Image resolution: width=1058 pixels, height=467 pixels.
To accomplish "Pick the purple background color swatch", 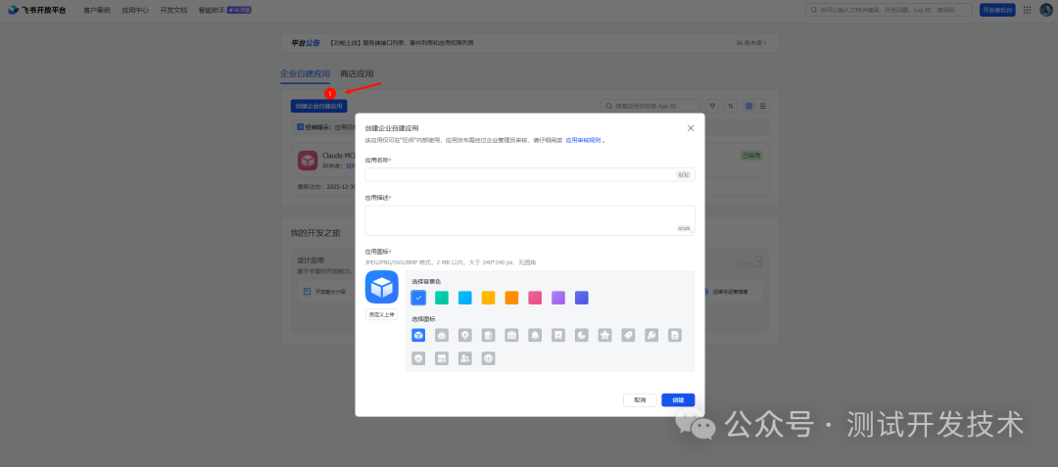I will [x=558, y=298].
